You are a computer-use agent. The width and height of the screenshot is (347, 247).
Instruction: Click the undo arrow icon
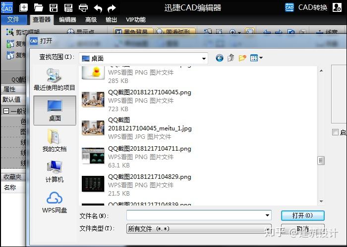point(98,8)
